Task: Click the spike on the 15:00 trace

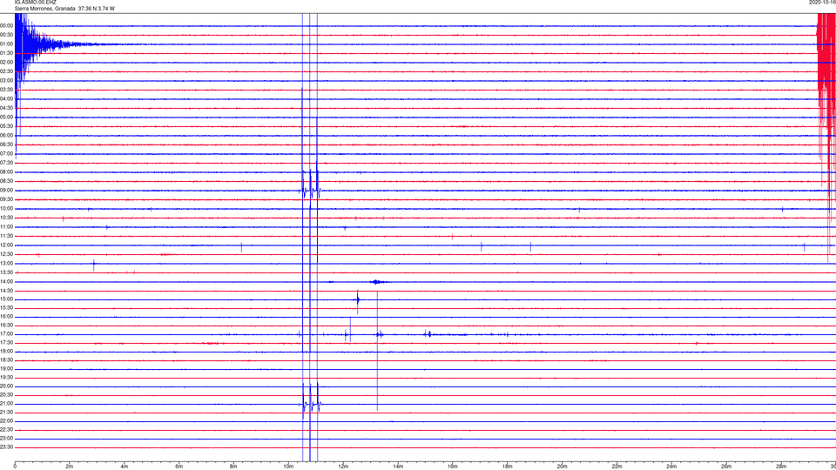Action: pyautogui.click(x=358, y=300)
